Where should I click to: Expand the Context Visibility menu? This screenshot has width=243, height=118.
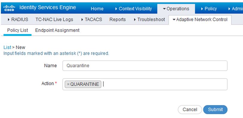(x=133, y=9)
